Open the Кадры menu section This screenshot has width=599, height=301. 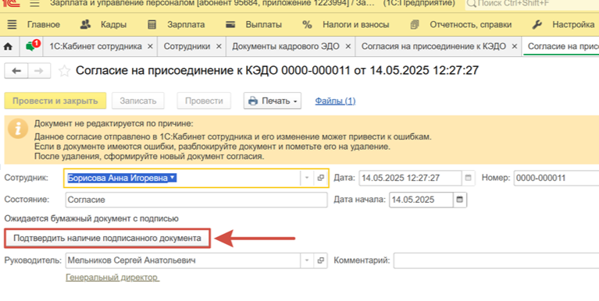(103, 25)
